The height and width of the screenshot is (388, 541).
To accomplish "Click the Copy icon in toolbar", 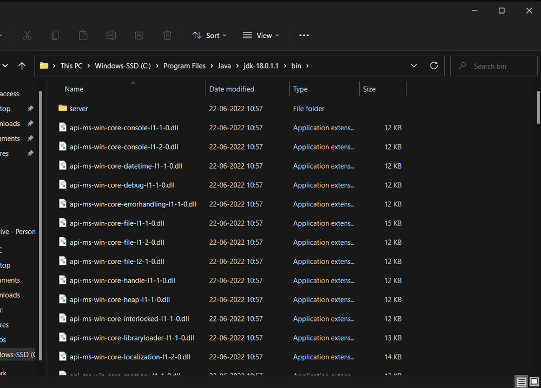I will click(x=55, y=35).
